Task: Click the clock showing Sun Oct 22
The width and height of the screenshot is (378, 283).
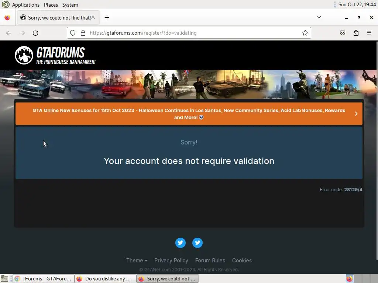Action: [x=357, y=4]
